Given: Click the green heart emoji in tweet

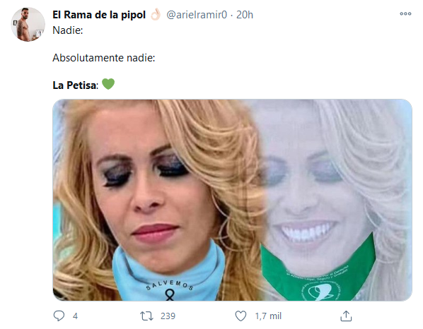Looking at the screenshot, I should pos(108,84).
